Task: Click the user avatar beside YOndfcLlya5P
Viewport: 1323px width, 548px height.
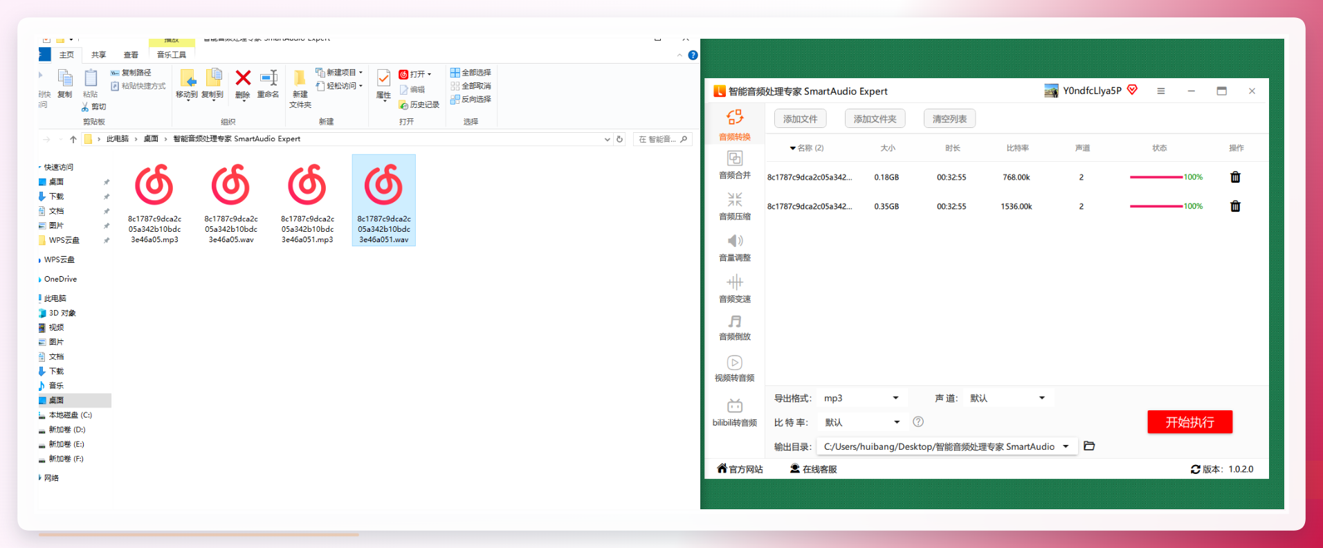Action: coord(1051,91)
